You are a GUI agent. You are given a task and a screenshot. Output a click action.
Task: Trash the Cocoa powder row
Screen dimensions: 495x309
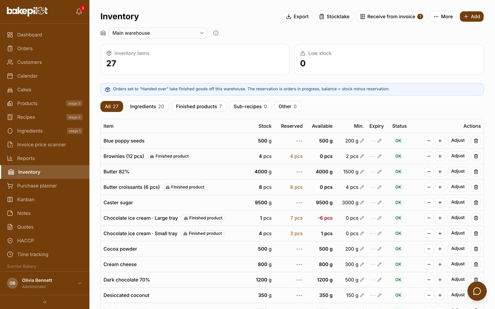[x=476, y=249]
